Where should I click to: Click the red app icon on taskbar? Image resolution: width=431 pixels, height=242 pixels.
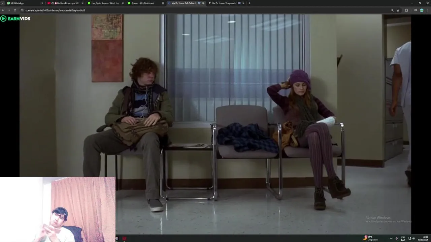pyautogui.click(x=124, y=239)
